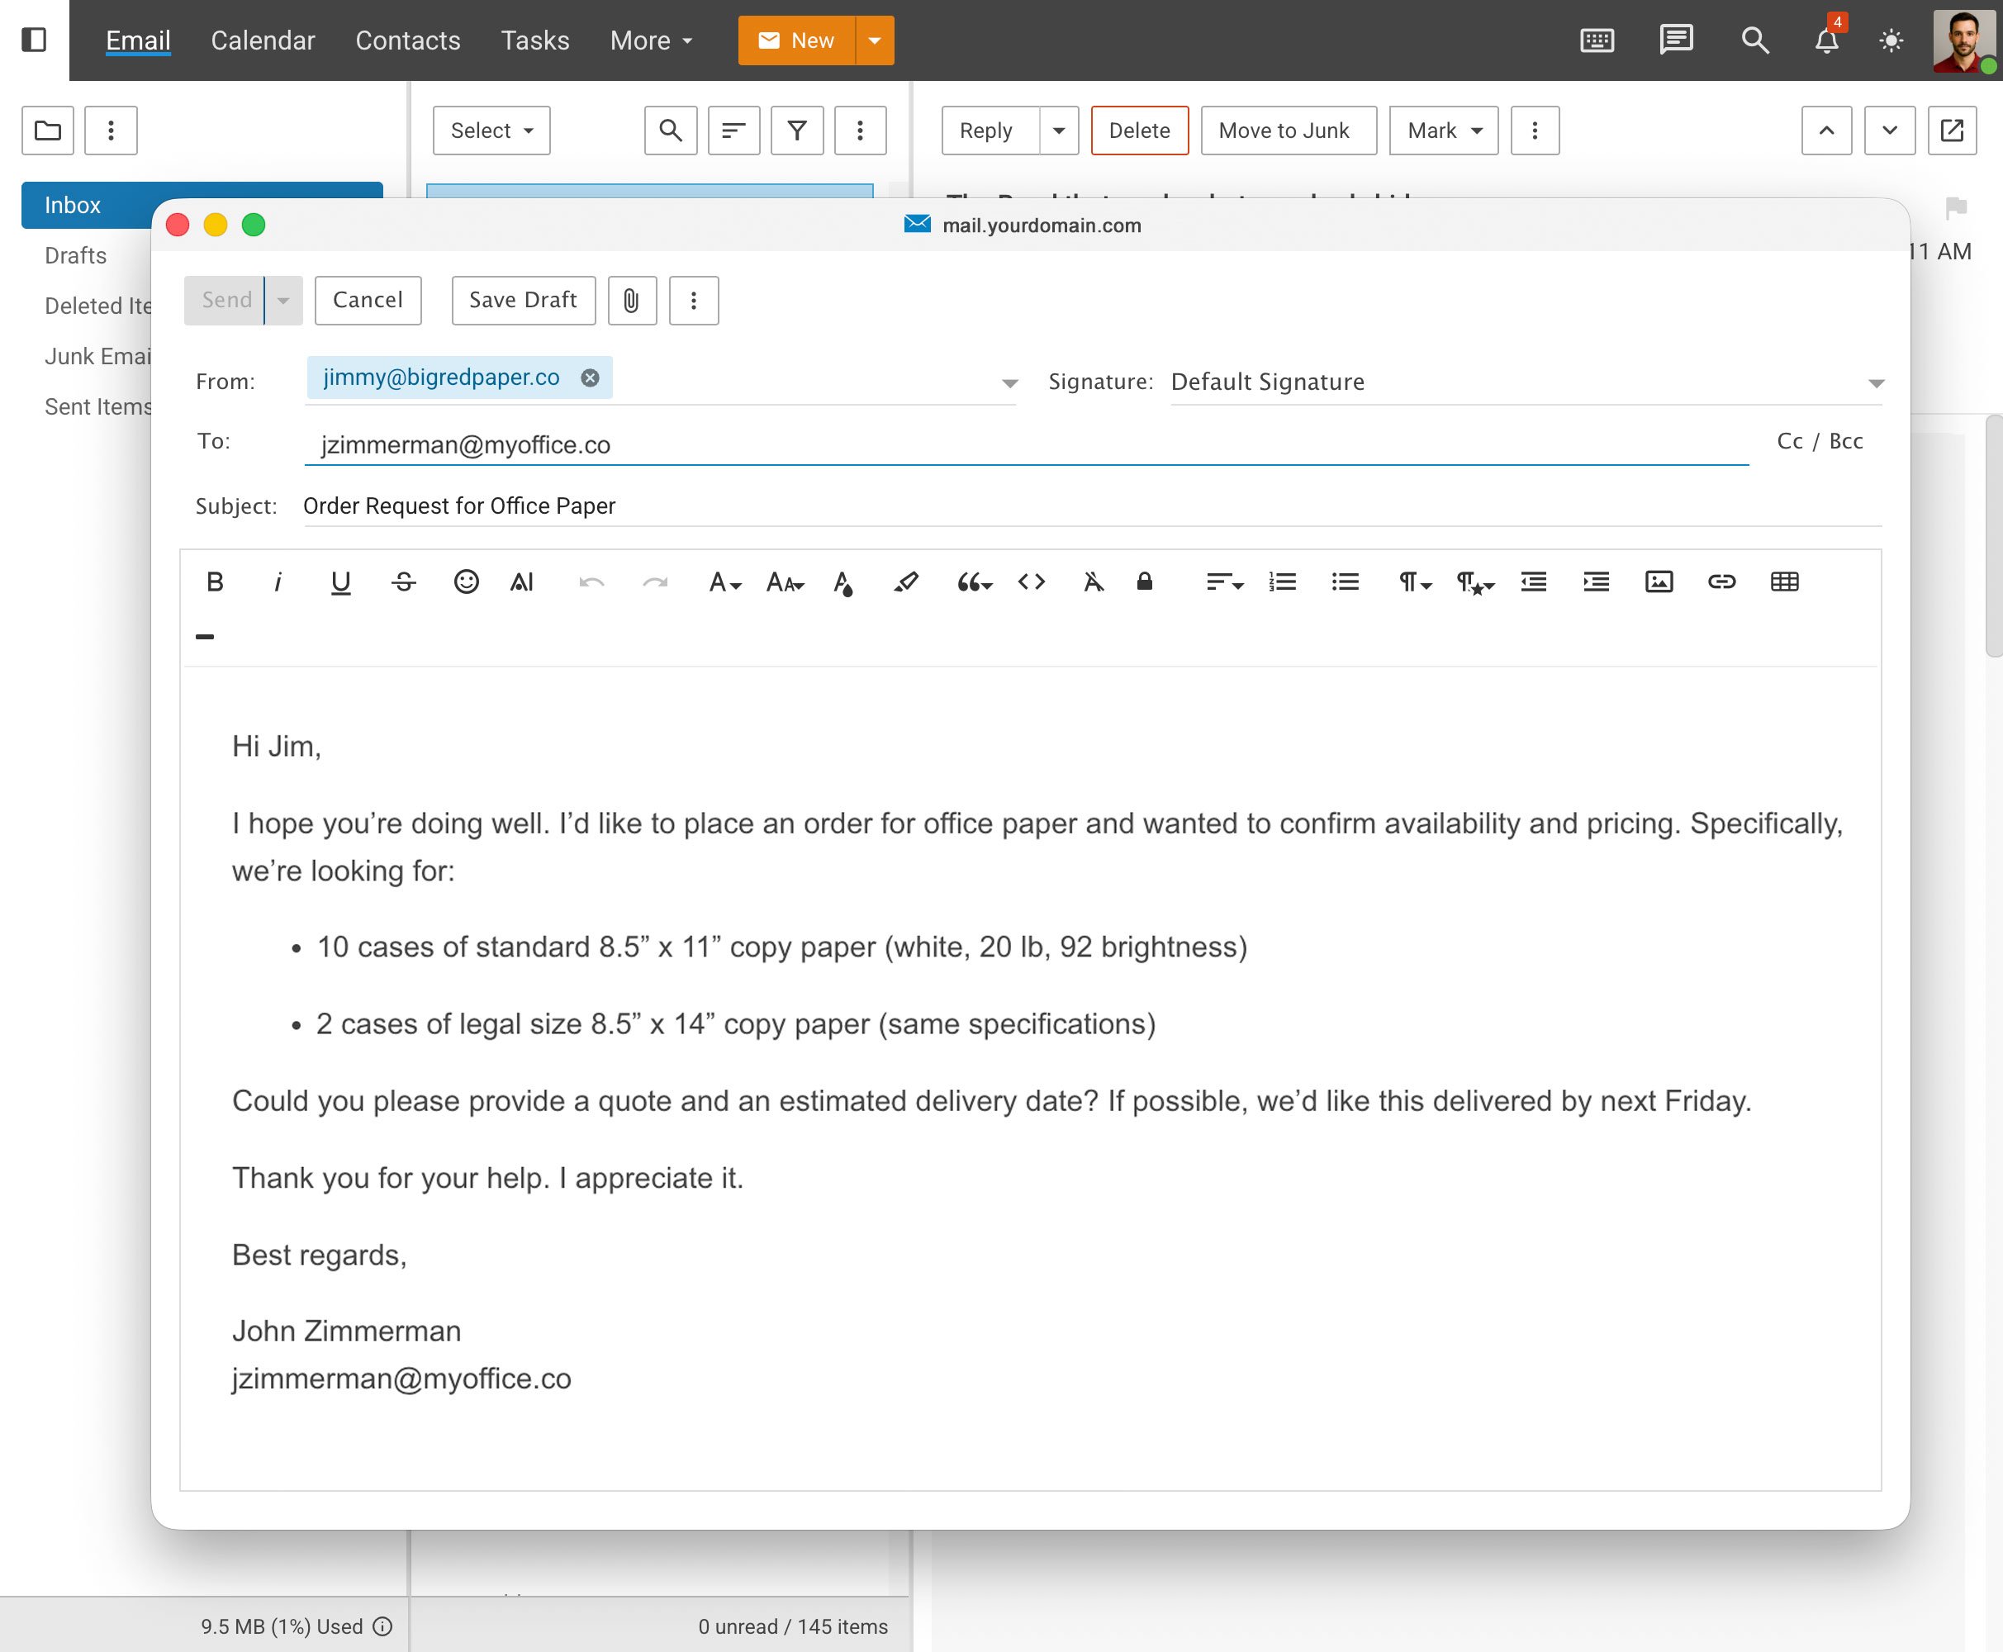
Task: Click the code view icon
Action: (1031, 582)
